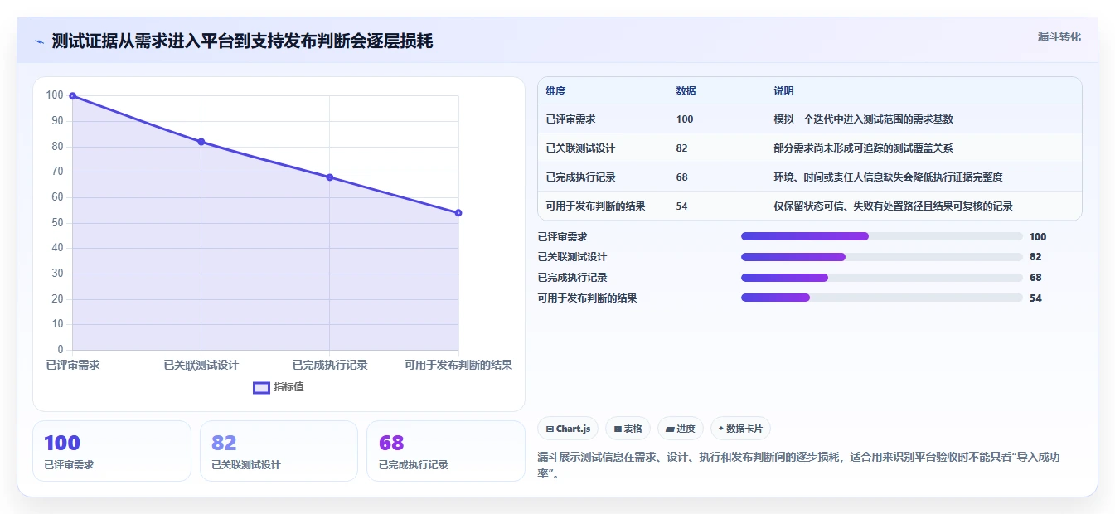Click table value 68 in 数据 column
1115x514 pixels.
point(682,177)
